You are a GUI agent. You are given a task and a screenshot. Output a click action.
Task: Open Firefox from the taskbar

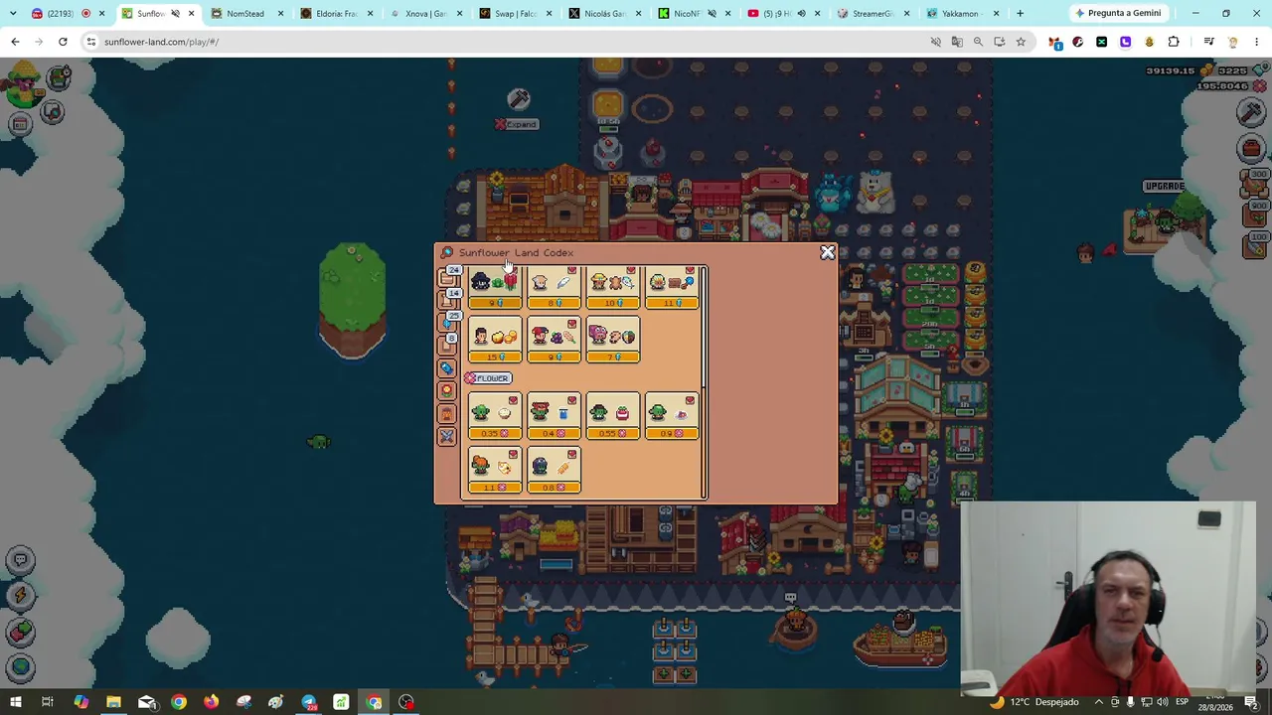click(211, 702)
